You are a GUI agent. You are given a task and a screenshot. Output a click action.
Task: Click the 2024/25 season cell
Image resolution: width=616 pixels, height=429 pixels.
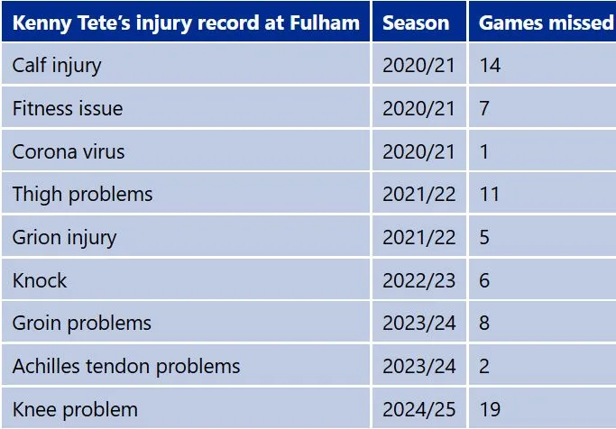click(x=419, y=409)
